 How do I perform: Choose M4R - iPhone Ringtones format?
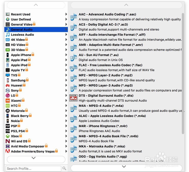coord(126,129)
